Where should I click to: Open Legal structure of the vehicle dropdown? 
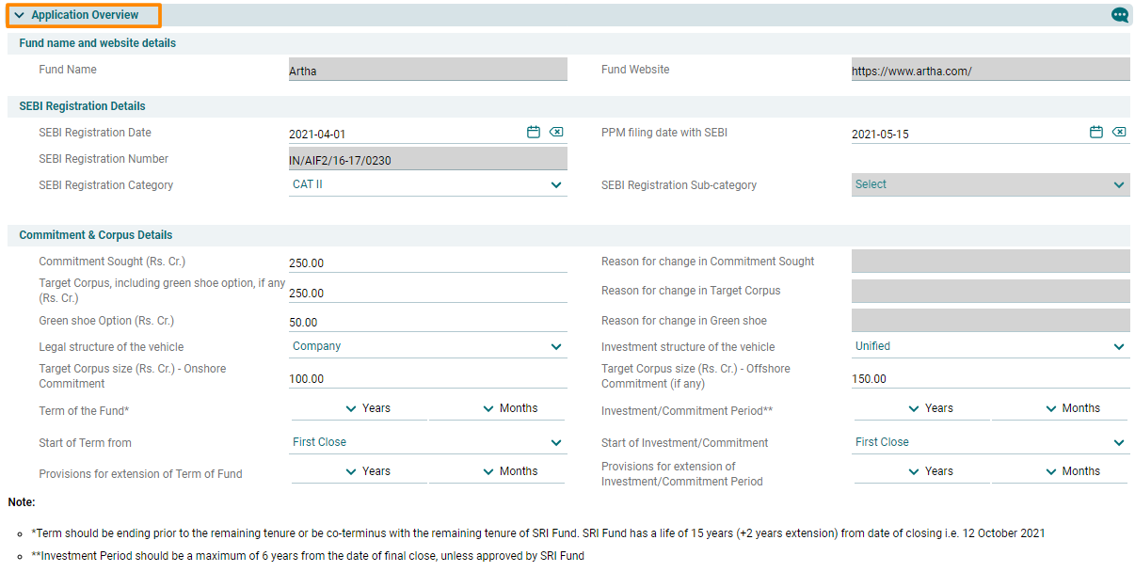tap(427, 347)
